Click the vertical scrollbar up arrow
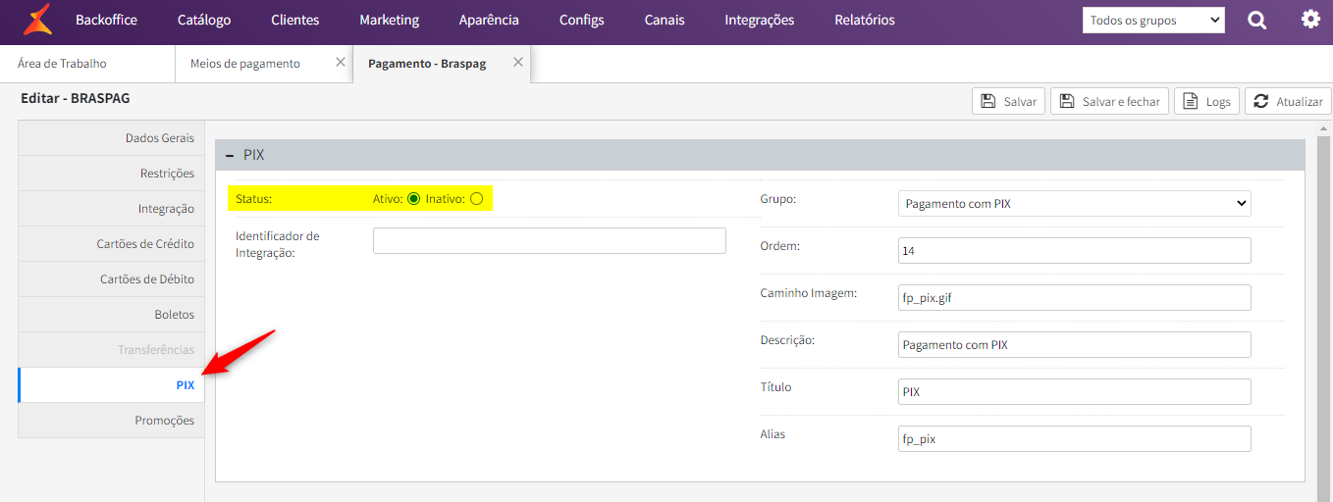1333x502 pixels. tap(1324, 127)
